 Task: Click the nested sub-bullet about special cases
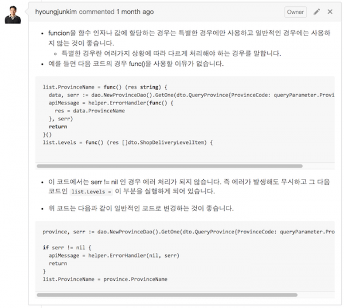(x=171, y=53)
